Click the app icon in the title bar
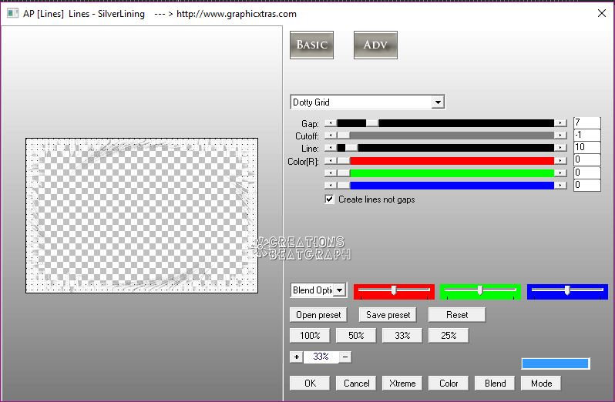This screenshot has height=402, width=615. click(12, 14)
